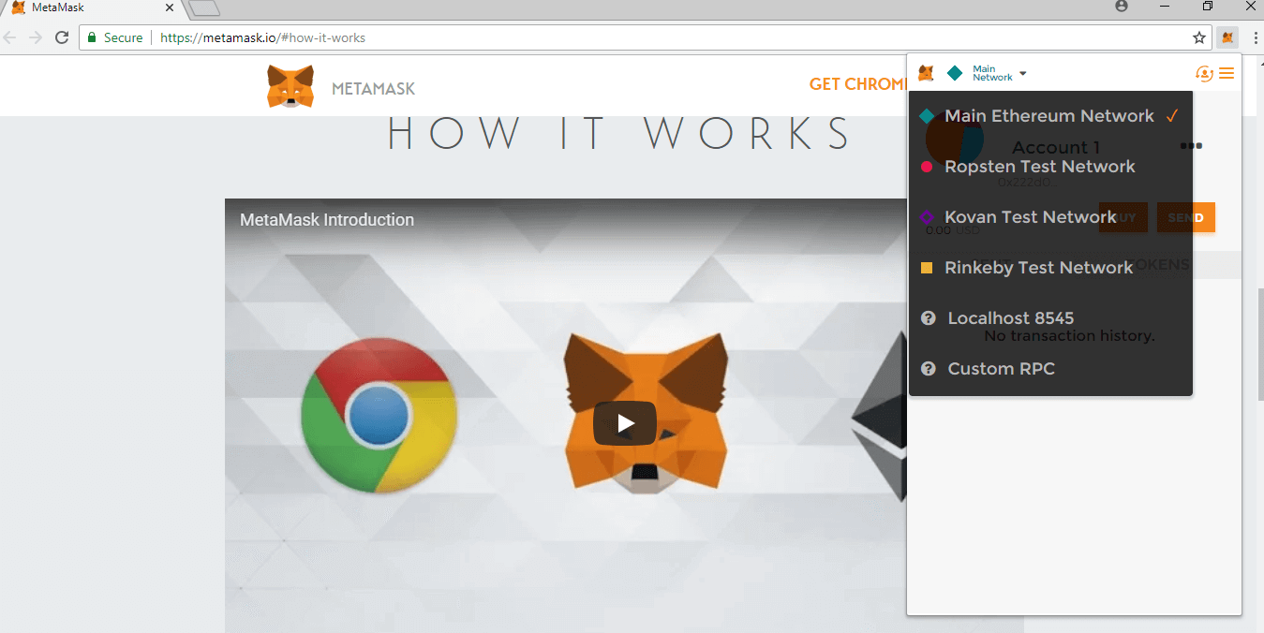The height and width of the screenshot is (633, 1264).
Task: Click the MetaMask fox extension icon in Chrome's toolbar
Action: pyautogui.click(x=1227, y=37)
